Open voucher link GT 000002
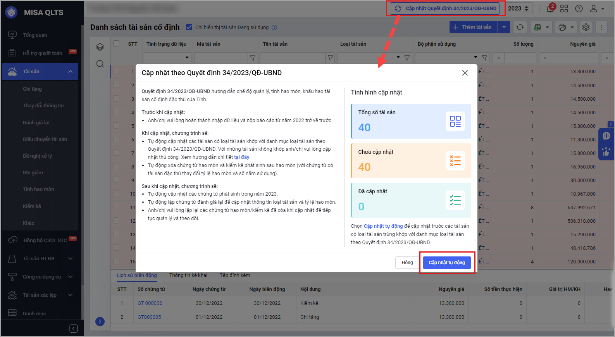This screenshot has height=337, width=615. coord(150,303)
